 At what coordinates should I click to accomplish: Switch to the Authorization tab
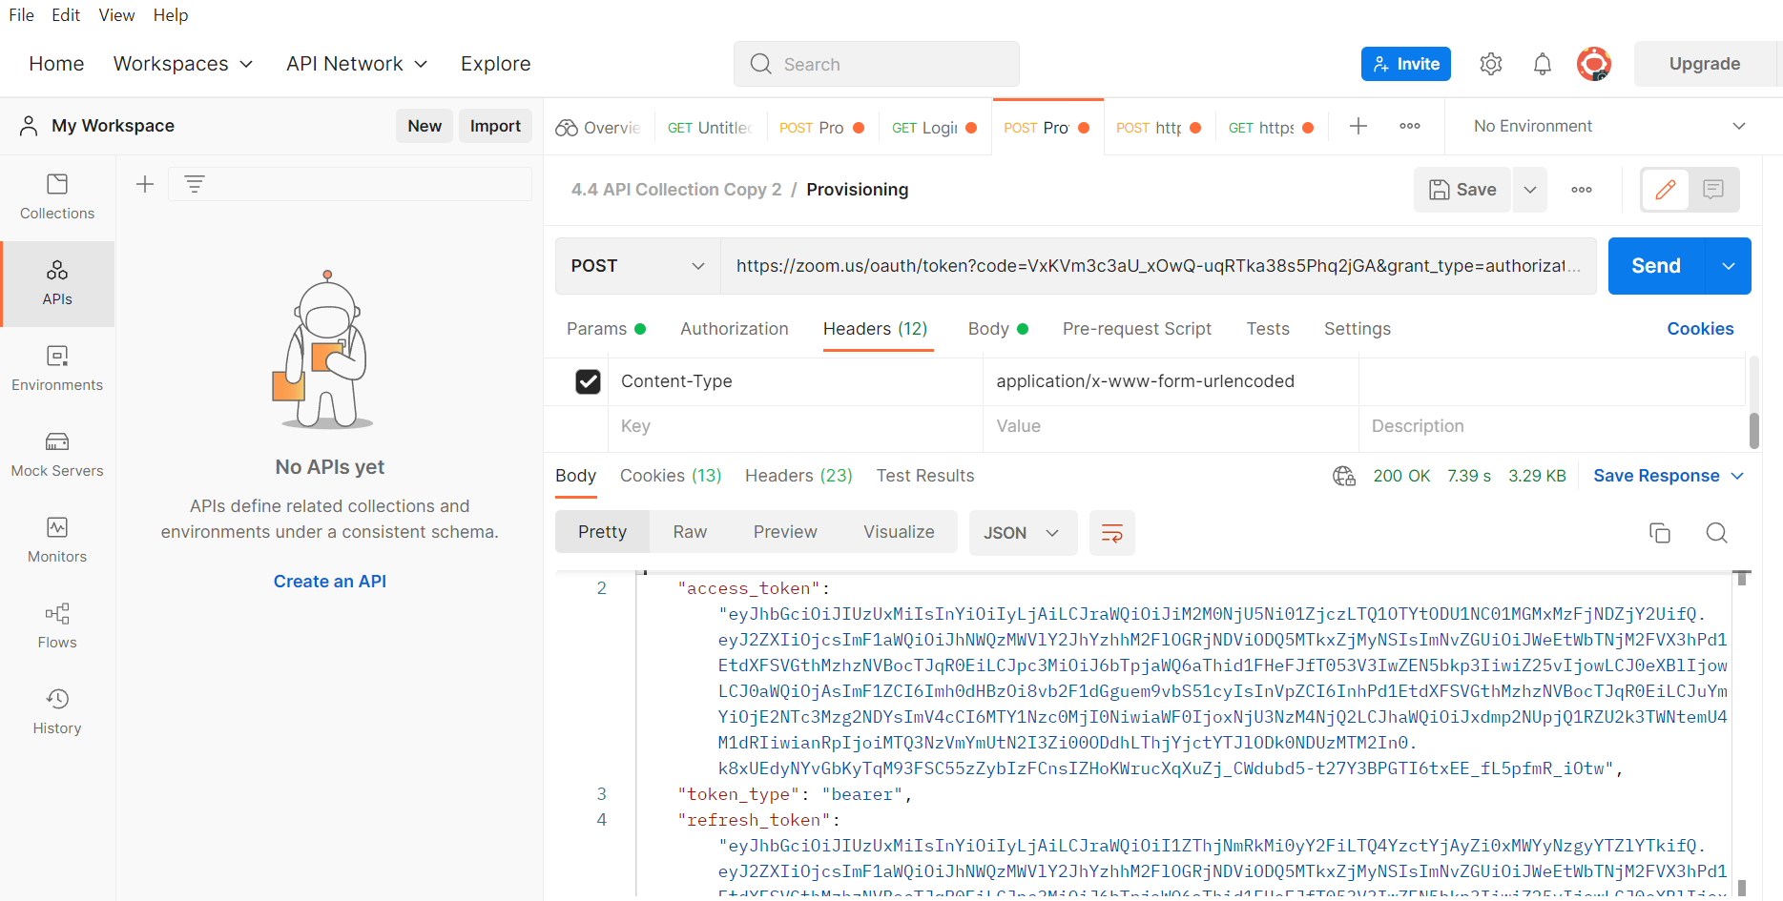[x=735, y=329]
